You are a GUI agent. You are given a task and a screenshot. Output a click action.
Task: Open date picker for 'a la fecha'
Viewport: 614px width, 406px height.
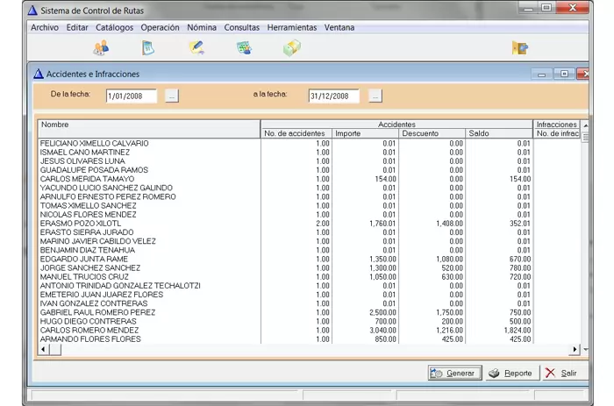click(x=375, y=96)
